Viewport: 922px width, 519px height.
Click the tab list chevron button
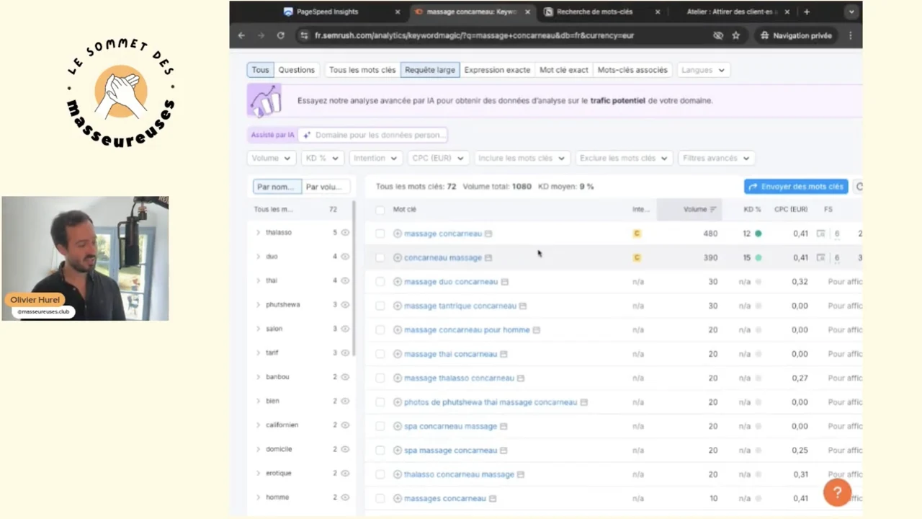(851, 12)
